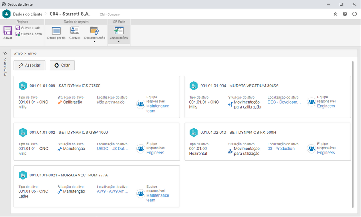Collapse the header with double-chevron icon
The image size is (361, 217).
click(336, 14)
